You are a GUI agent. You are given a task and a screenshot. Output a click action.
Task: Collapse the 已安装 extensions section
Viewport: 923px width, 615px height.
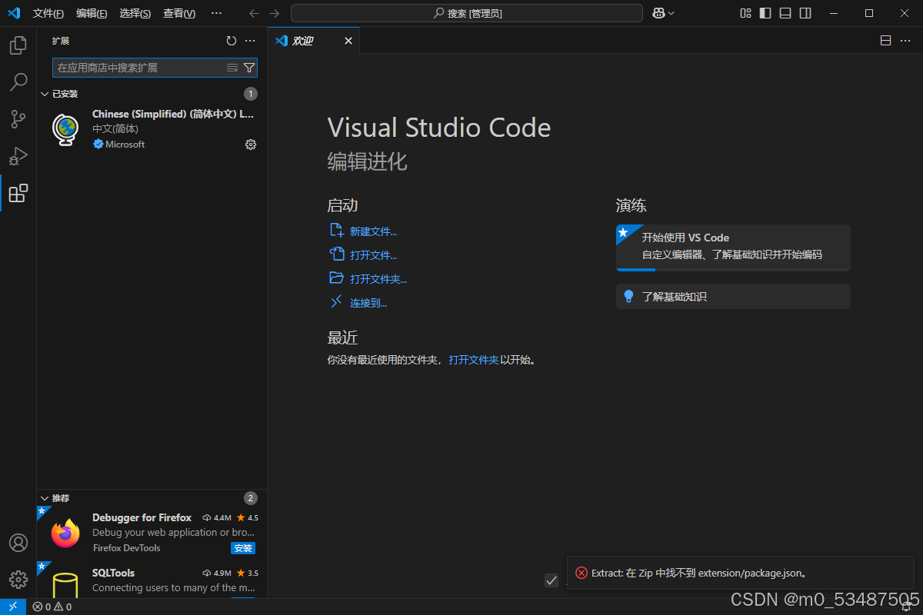pyautogui.click(x=45, y=93)
